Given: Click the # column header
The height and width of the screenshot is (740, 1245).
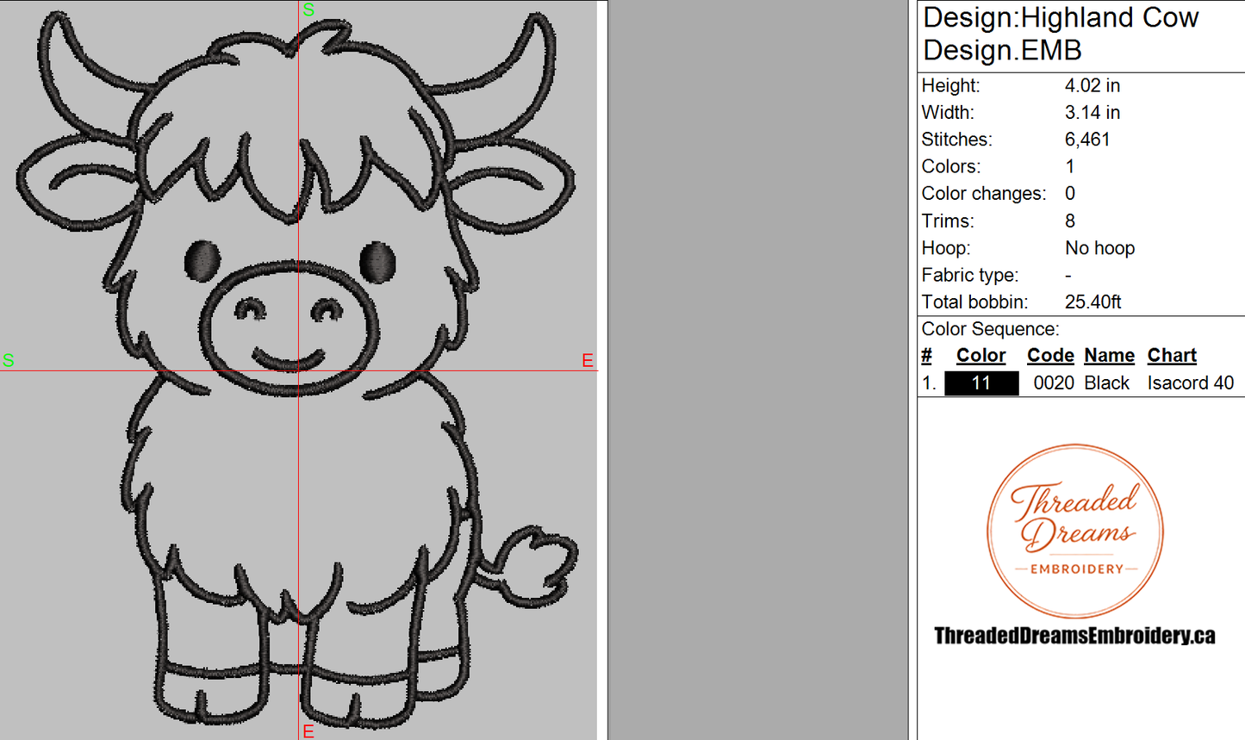Looking at the screenshot, I should 926,356.
